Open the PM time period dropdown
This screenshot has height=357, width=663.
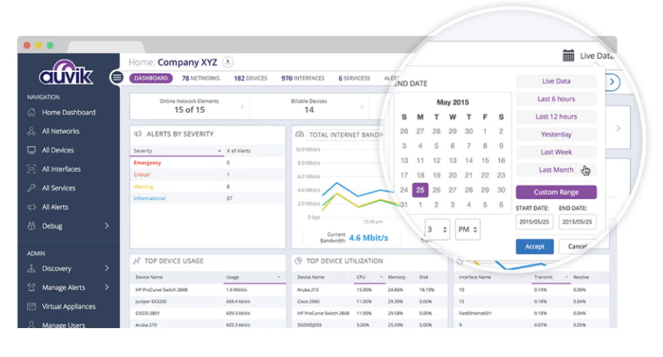[467, 229]
